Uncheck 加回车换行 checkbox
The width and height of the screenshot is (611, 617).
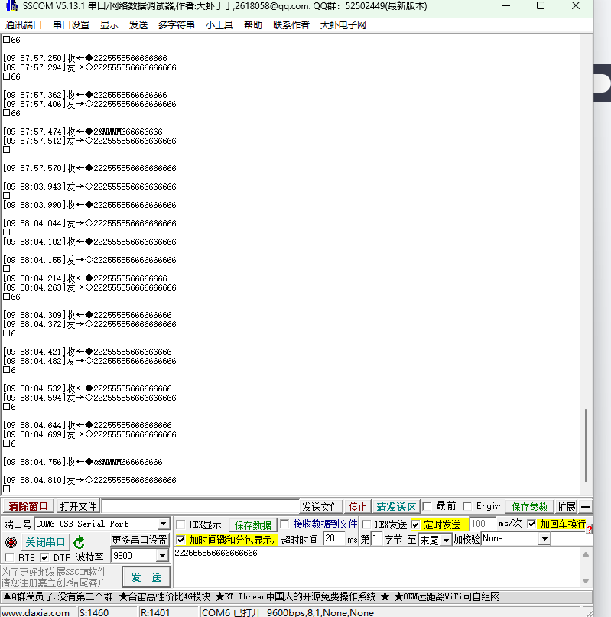pos(531,524)
